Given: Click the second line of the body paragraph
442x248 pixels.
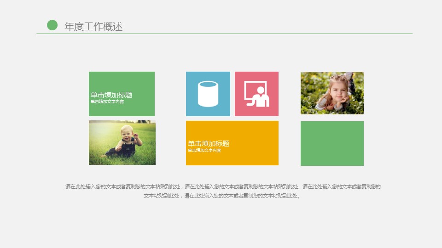Looking at the screenshot, I should (223, 196).
